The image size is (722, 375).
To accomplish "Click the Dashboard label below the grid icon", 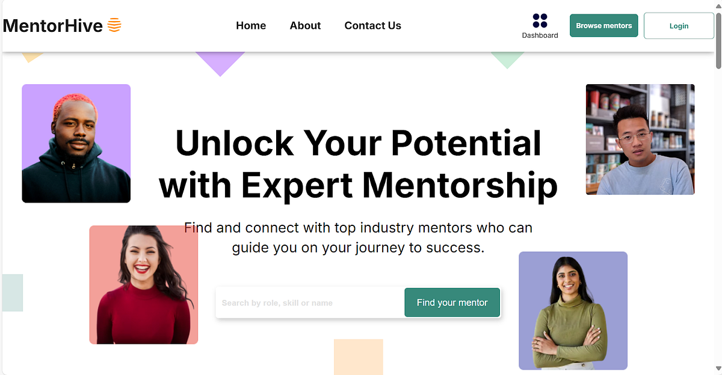I will [x=540, y=35].
